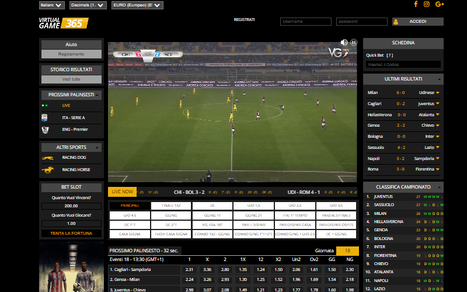Expand Cagliari - Juventus result details
Screen dimensions: 467x292
click(437, 104)
